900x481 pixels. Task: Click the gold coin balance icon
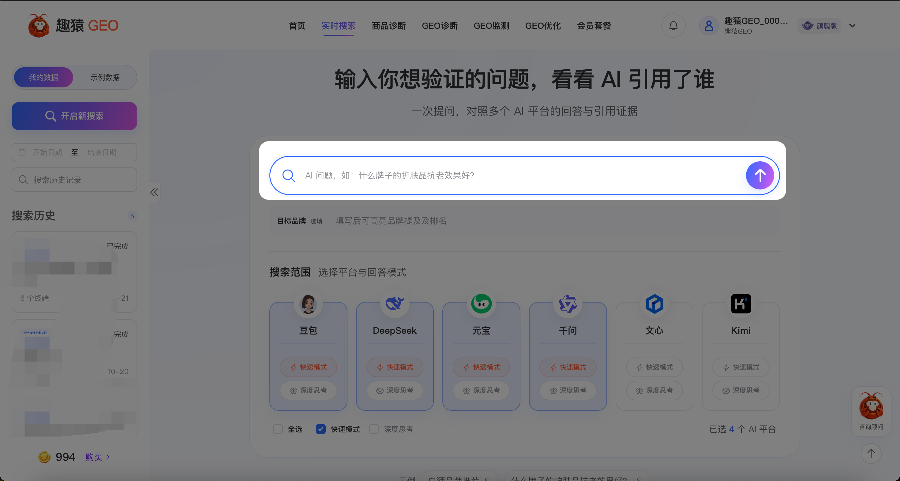tap(44, 457)
